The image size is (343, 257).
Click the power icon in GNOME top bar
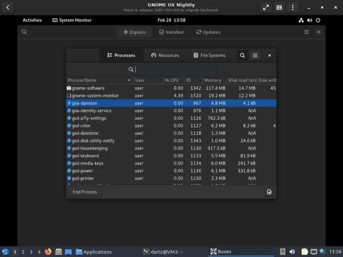[318, 20]
